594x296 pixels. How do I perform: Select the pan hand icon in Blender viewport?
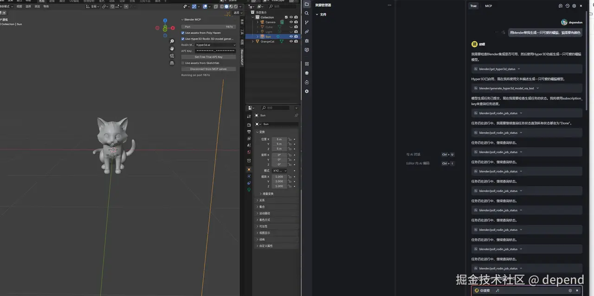coord(172,48)
